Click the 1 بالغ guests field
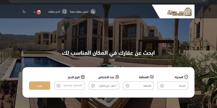The height and width of the screenshot is (108, 217). point(104,86)
